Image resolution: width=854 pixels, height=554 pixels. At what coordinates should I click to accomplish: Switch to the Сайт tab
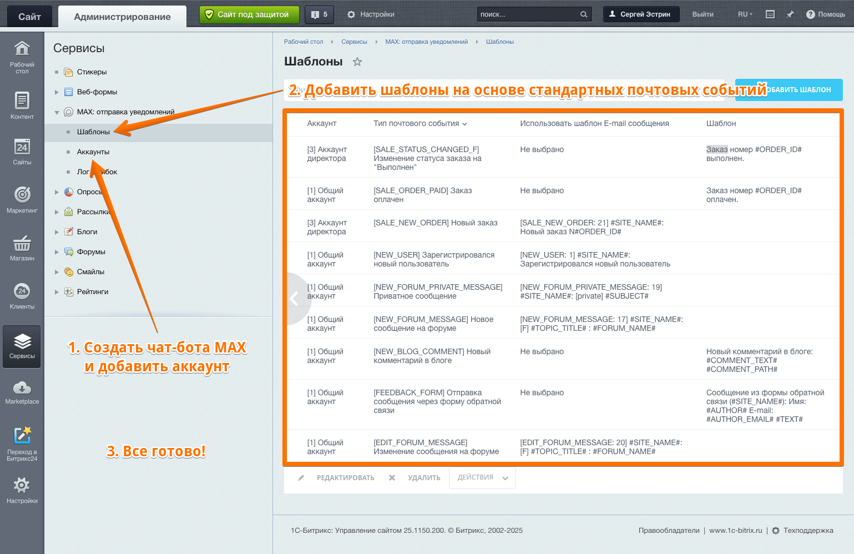click(x=29, y=16)
